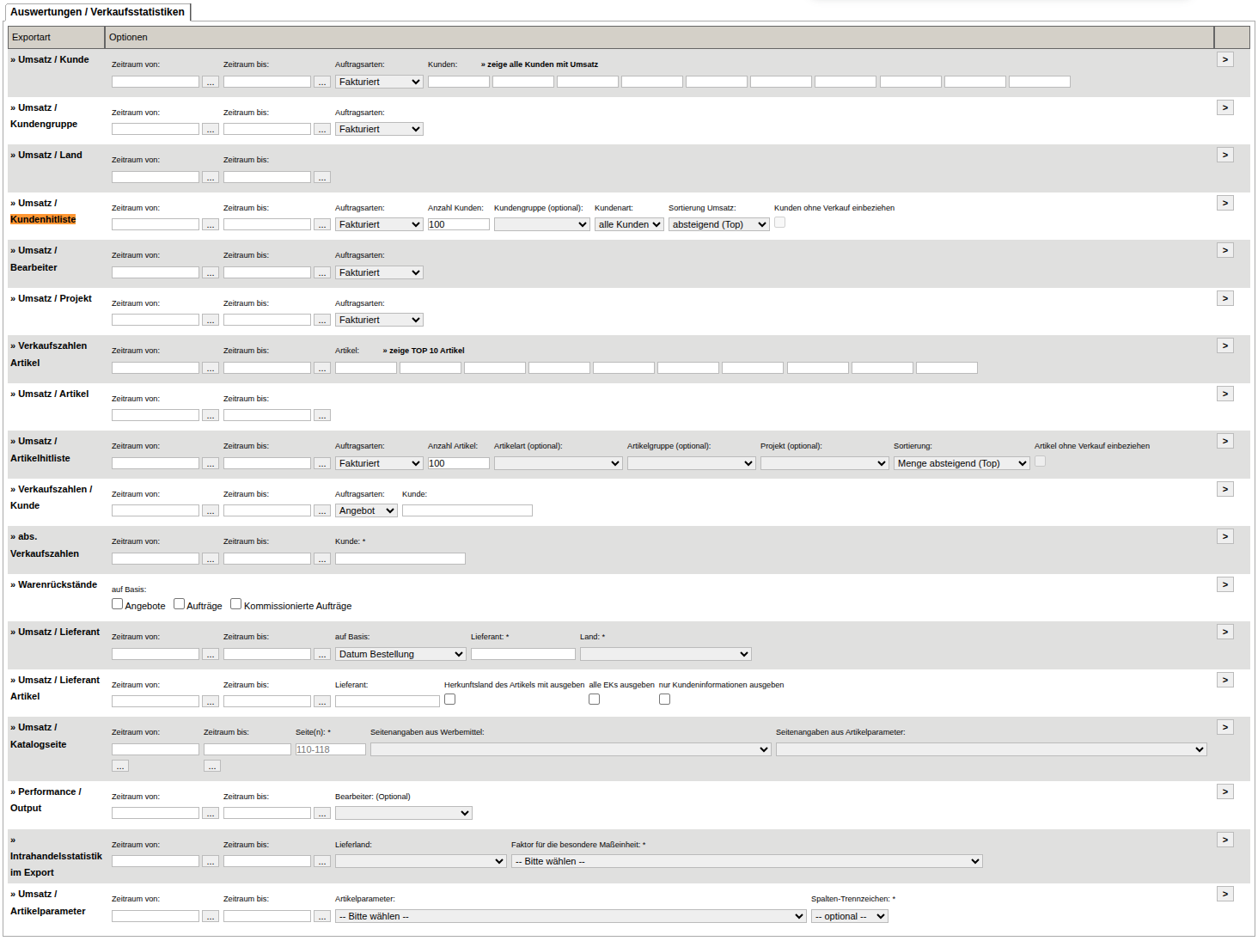Click 'zeige alle Kunden mit Umsatz' link
Image resolution: width=1258 pixels, height=941 pixels.
[540, 64]
